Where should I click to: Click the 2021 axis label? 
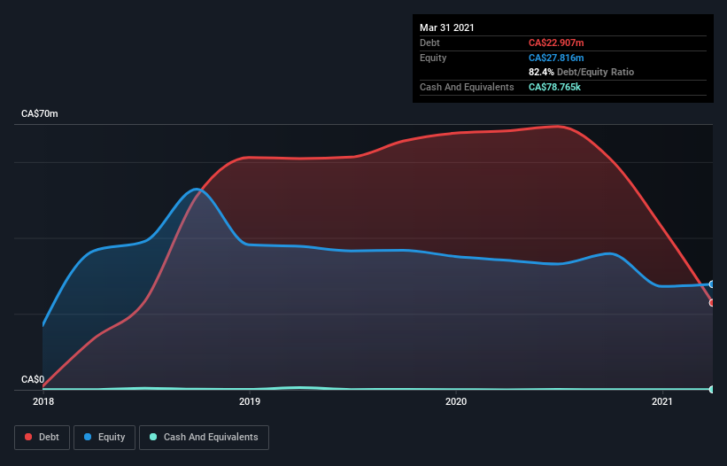point(662,401)
